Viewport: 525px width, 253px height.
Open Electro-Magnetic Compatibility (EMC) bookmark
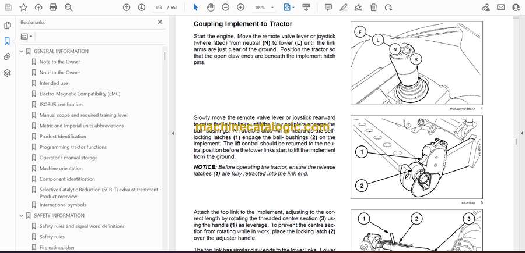tap(80, 94)
